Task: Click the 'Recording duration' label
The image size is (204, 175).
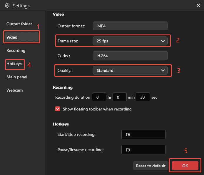Action: [x=73, y=97]
